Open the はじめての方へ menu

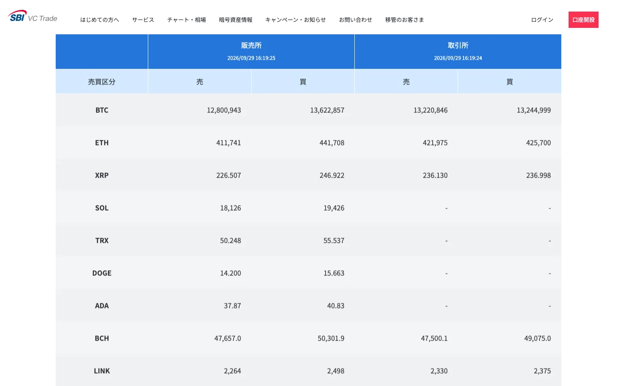pos(100,20)
